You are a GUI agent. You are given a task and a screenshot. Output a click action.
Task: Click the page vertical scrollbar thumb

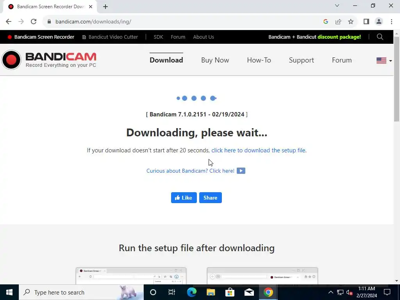[397, 79]
